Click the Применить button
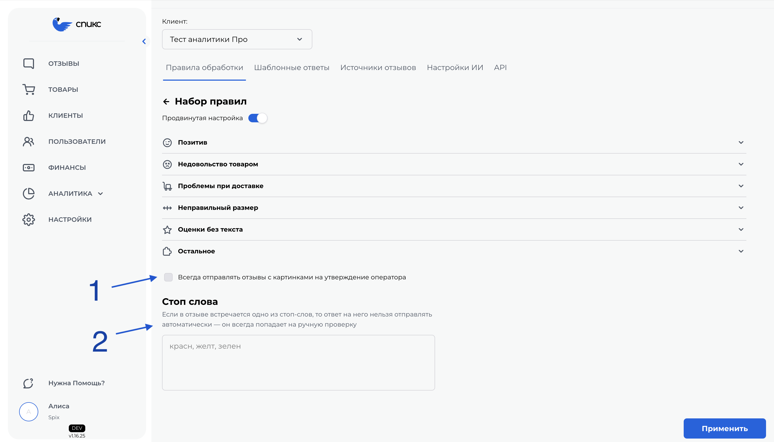774x442 pixels. click(724, 428)
